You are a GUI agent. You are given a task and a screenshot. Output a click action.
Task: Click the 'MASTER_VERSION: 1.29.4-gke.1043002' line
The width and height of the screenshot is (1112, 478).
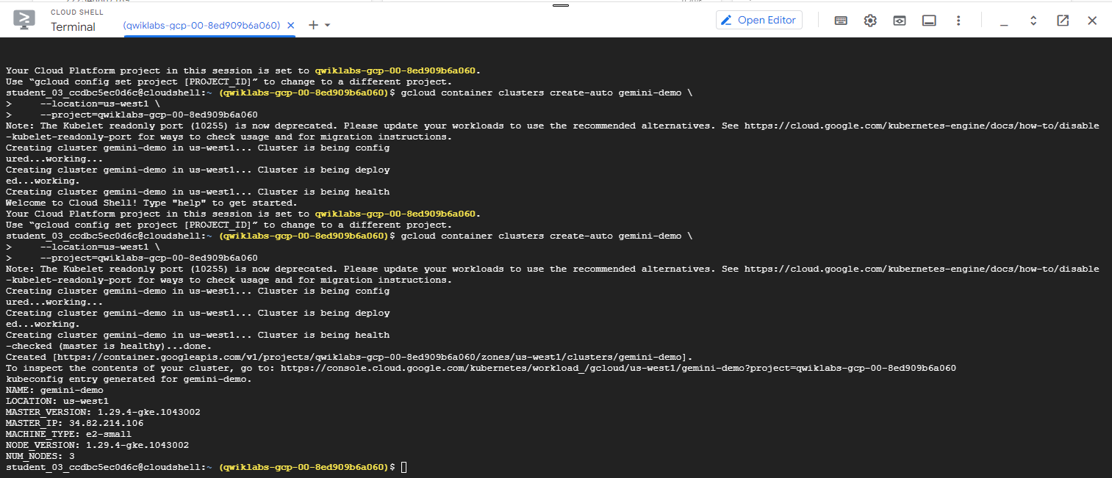[x=103, y=412]
